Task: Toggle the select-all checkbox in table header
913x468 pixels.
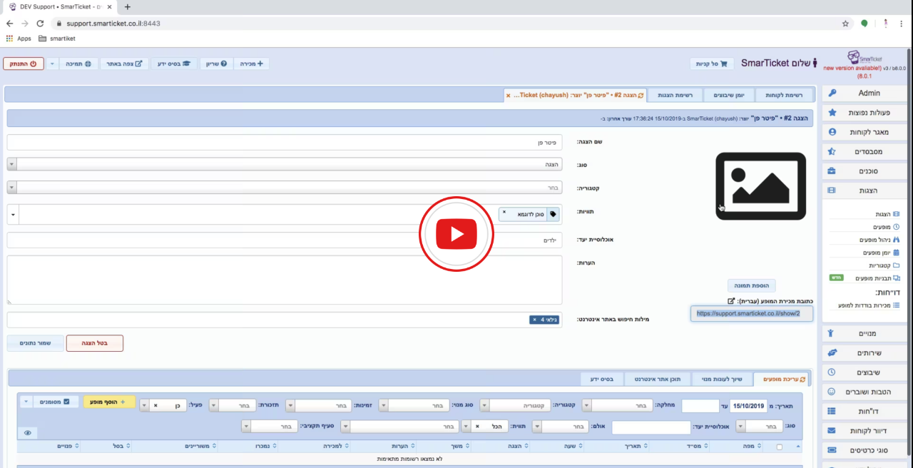Action: point(779,447)
